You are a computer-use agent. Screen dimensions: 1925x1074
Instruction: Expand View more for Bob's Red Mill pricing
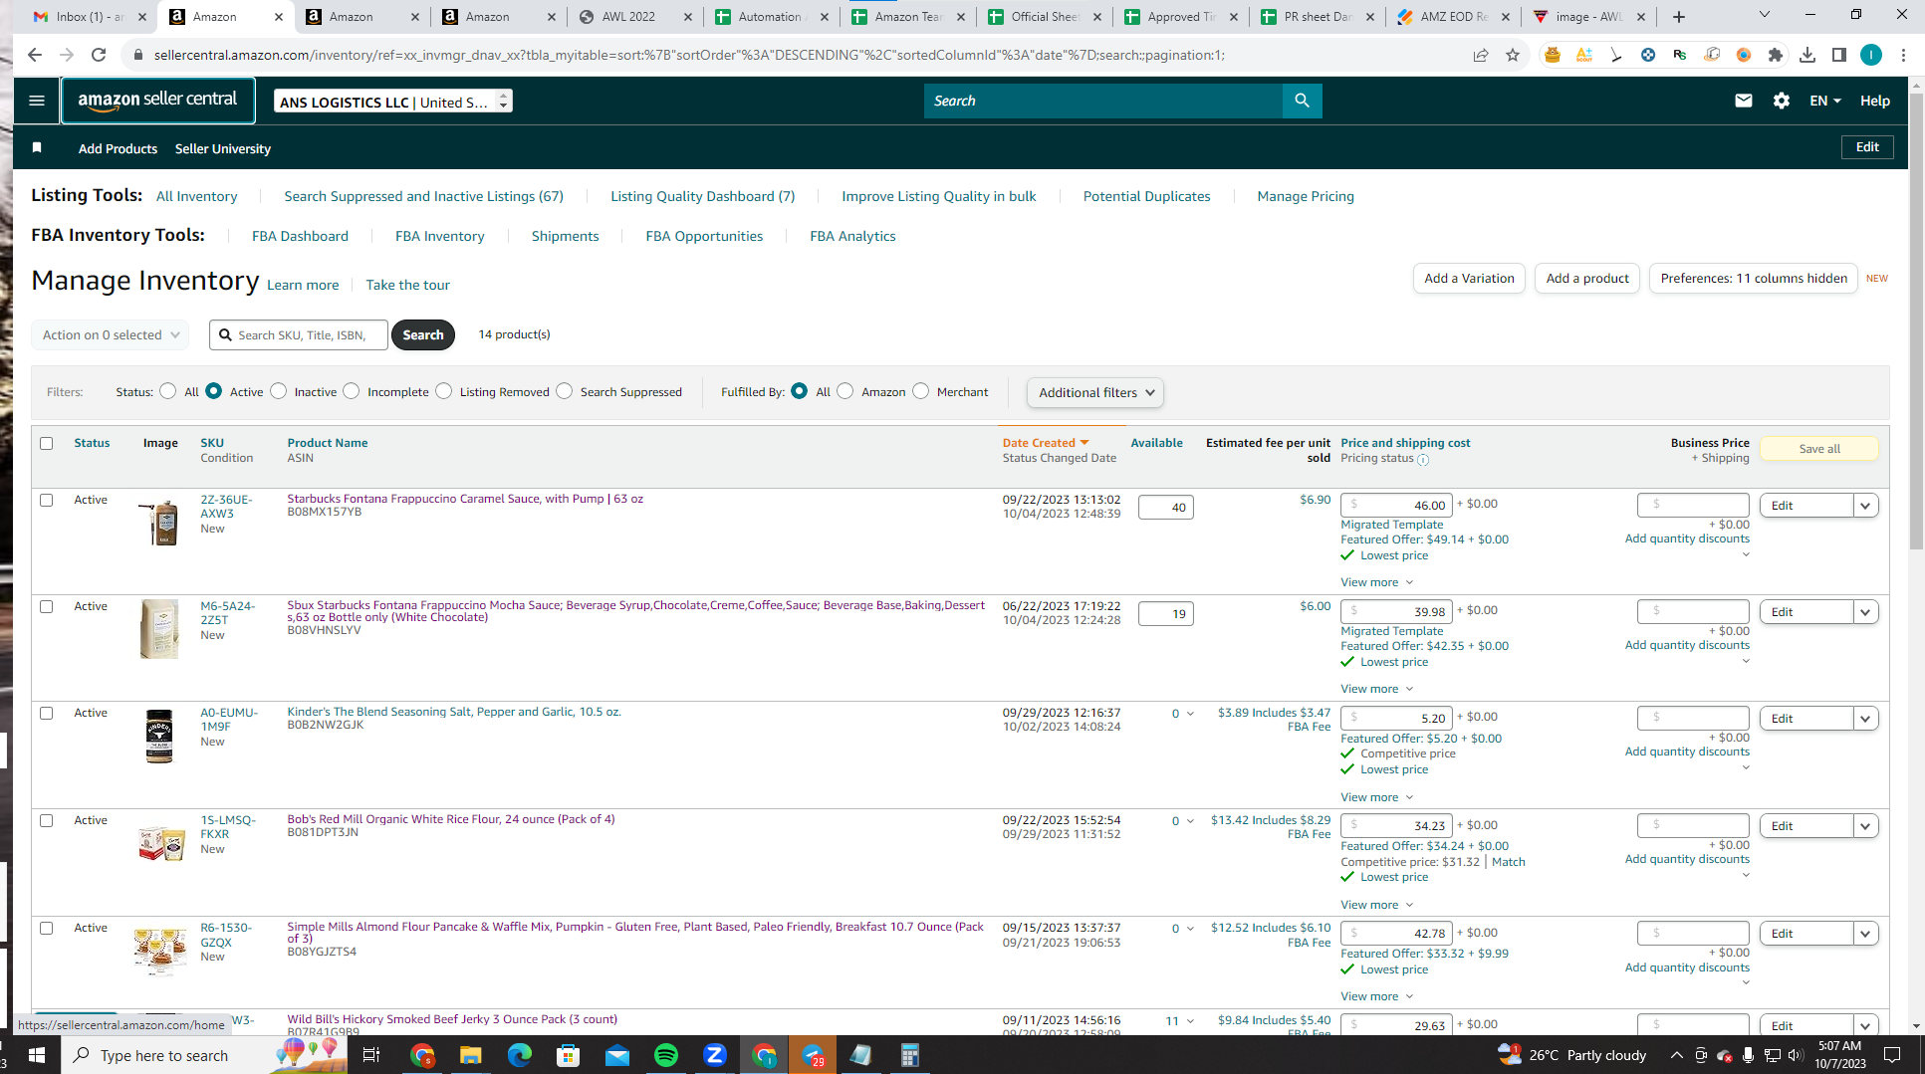1376,905
